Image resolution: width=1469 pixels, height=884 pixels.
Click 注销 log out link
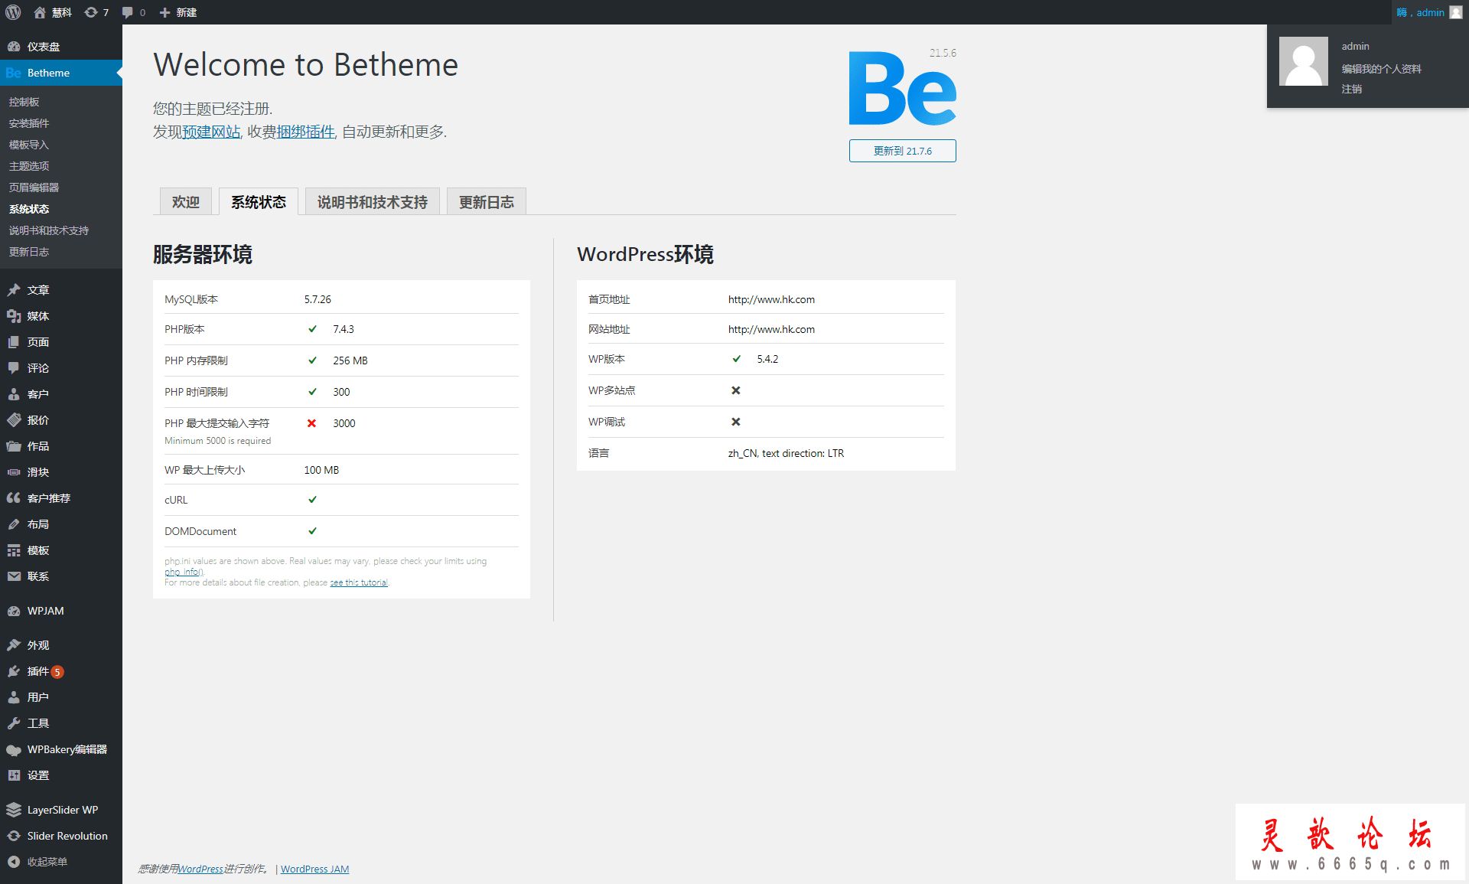[x=1351, y=89]
